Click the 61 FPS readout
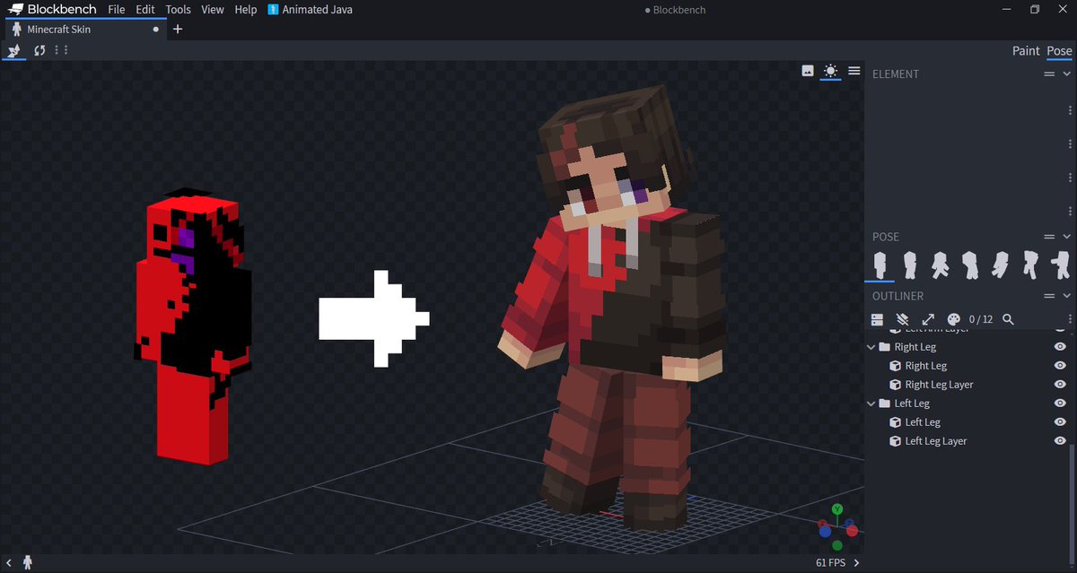The width and height of the screenshot is (1077, 573). tap(830, 563)
